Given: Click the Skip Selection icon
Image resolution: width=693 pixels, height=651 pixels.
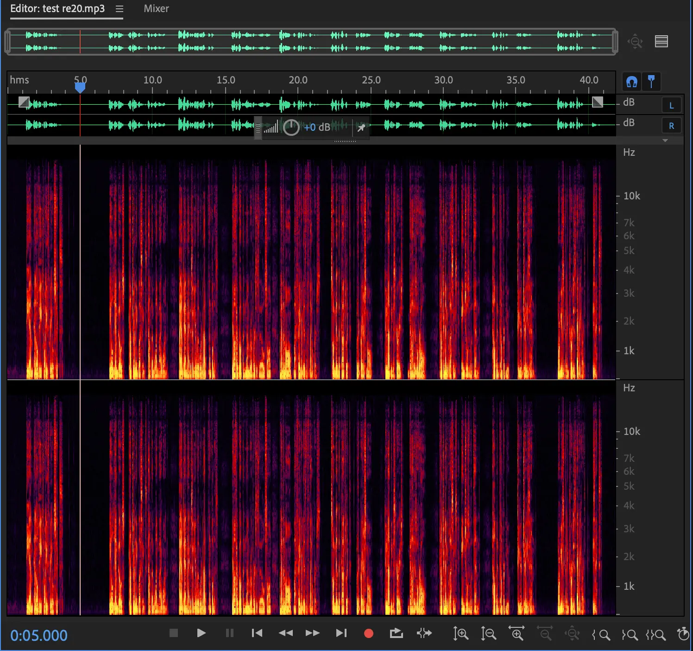Looking at the screenshot, I should (x=424, y=633).
